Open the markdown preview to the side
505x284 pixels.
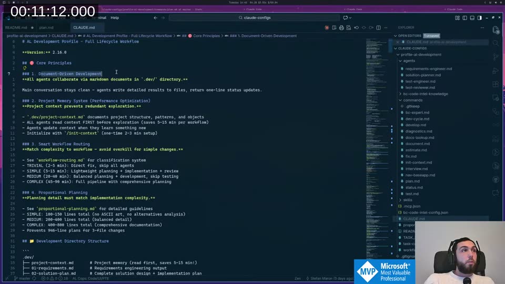click(334, 28)
